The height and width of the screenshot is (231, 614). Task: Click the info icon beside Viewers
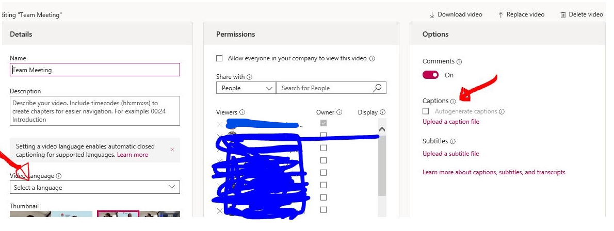[242, 112]
